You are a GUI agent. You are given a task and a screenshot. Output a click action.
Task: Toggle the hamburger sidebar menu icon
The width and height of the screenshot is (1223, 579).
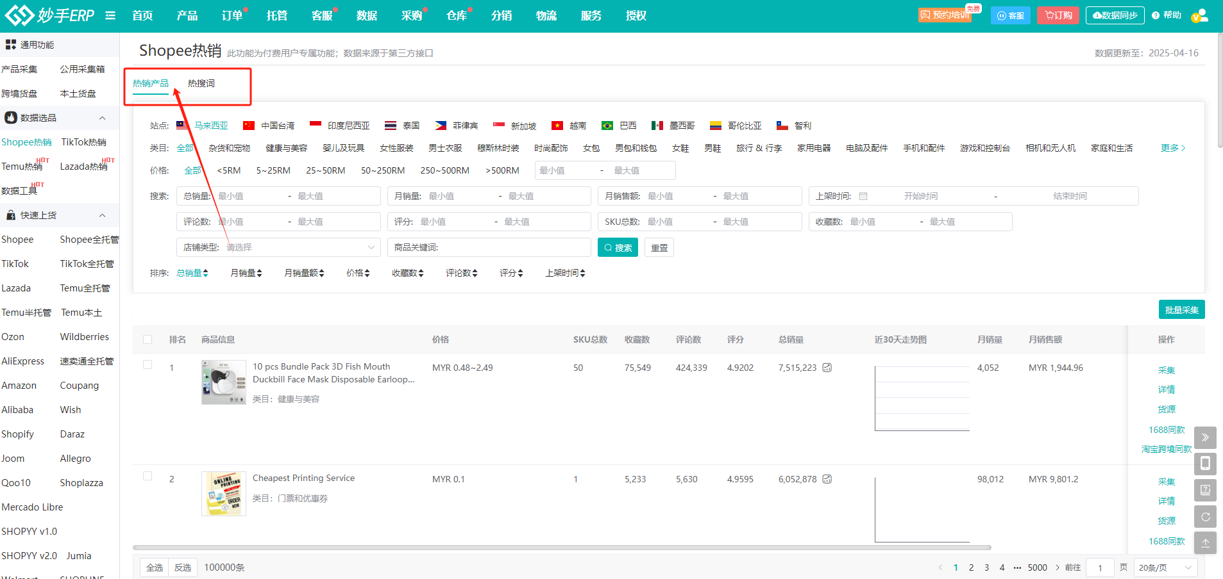[x=110, y=15]
